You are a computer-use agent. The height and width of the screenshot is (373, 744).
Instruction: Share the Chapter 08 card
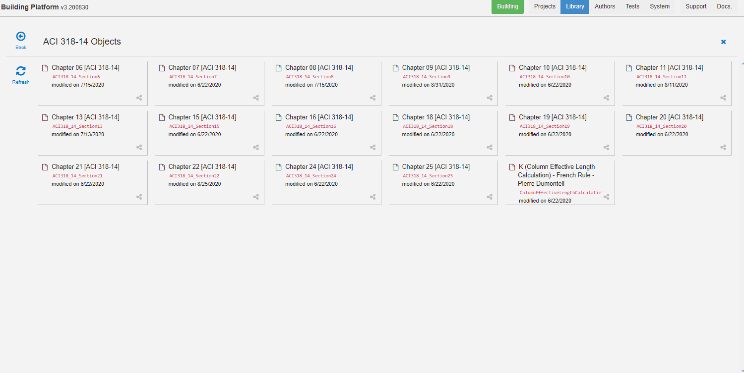373,98
